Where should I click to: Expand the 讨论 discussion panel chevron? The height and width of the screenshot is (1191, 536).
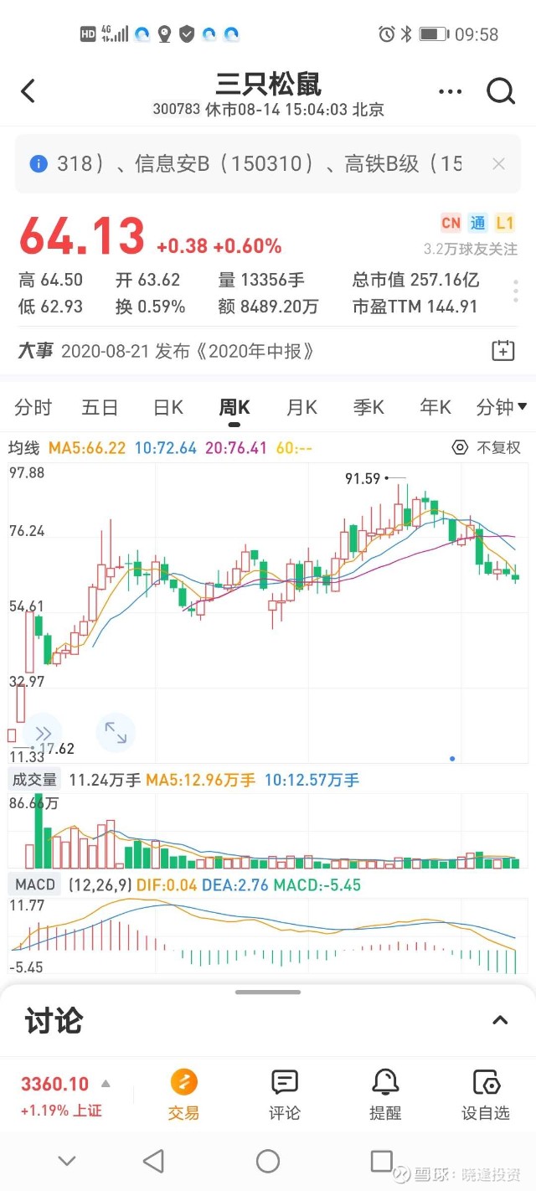500,1020
